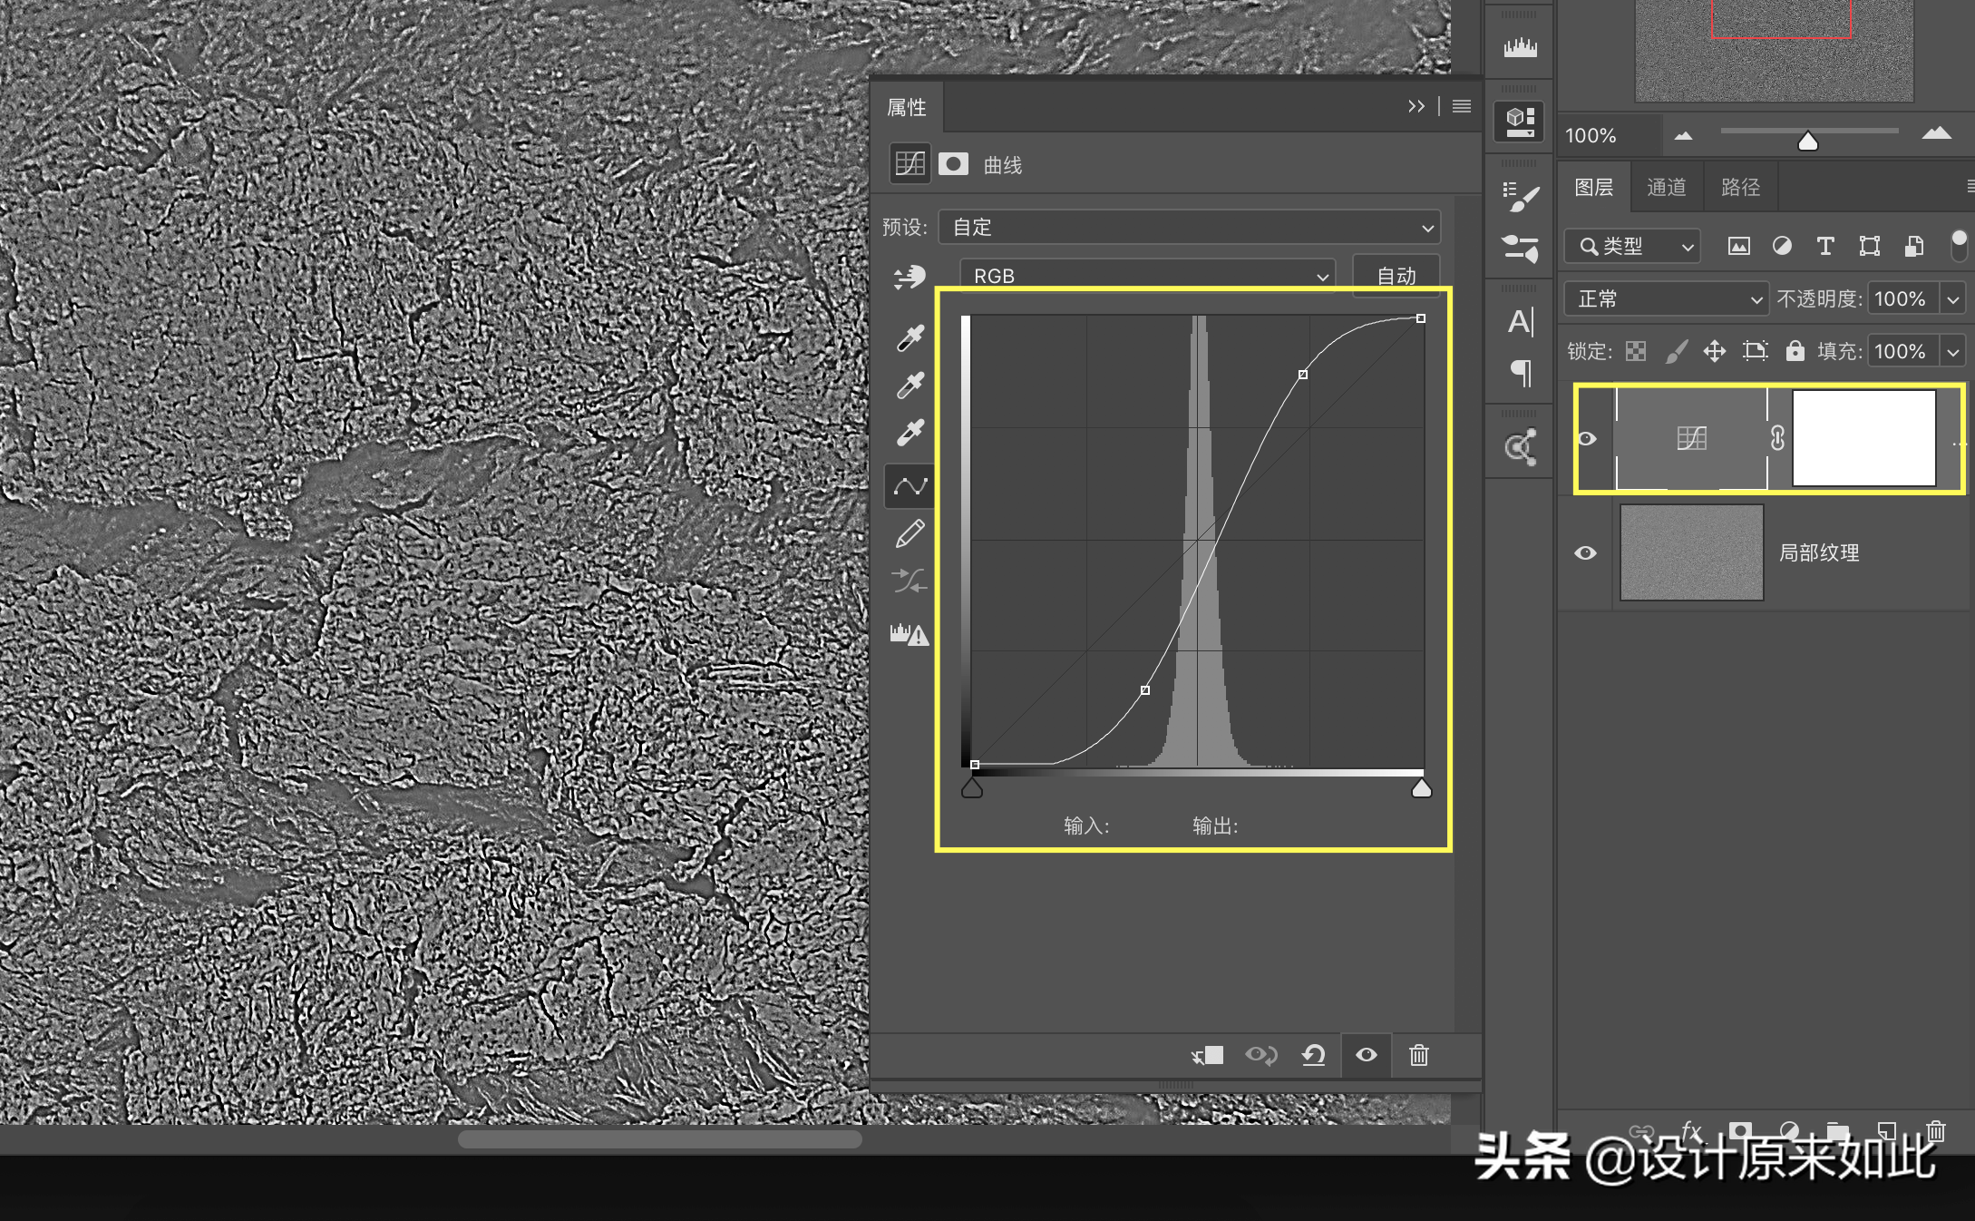Open the Libraries panel icon
Image resolution: width=1975 pixels, height=1221 pixels.
click(x=1520, y=447)
